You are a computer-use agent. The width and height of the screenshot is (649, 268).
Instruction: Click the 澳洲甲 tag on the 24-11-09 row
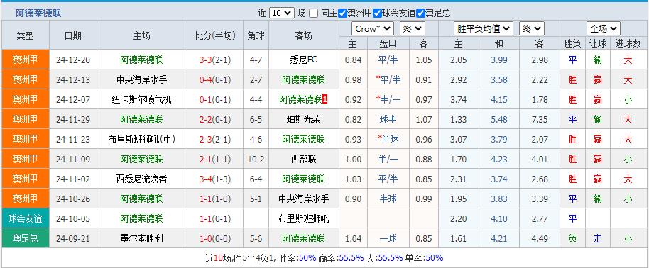[26, 159]
